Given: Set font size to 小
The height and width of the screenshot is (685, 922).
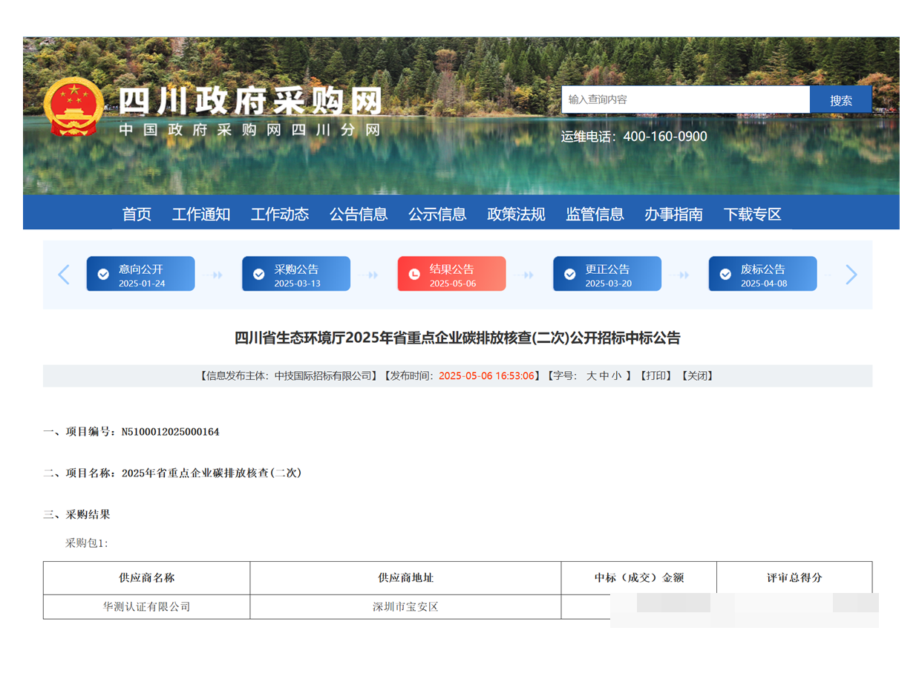Looking at the screenshot, I should pos(617,376).
